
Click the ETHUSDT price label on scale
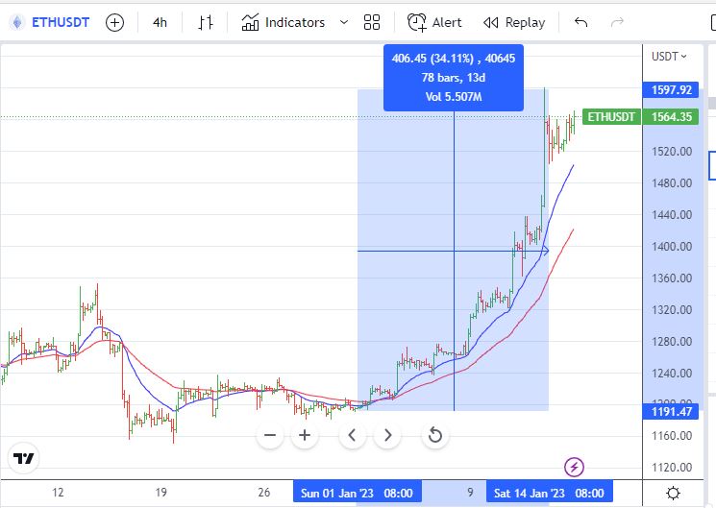coord(611,117)
